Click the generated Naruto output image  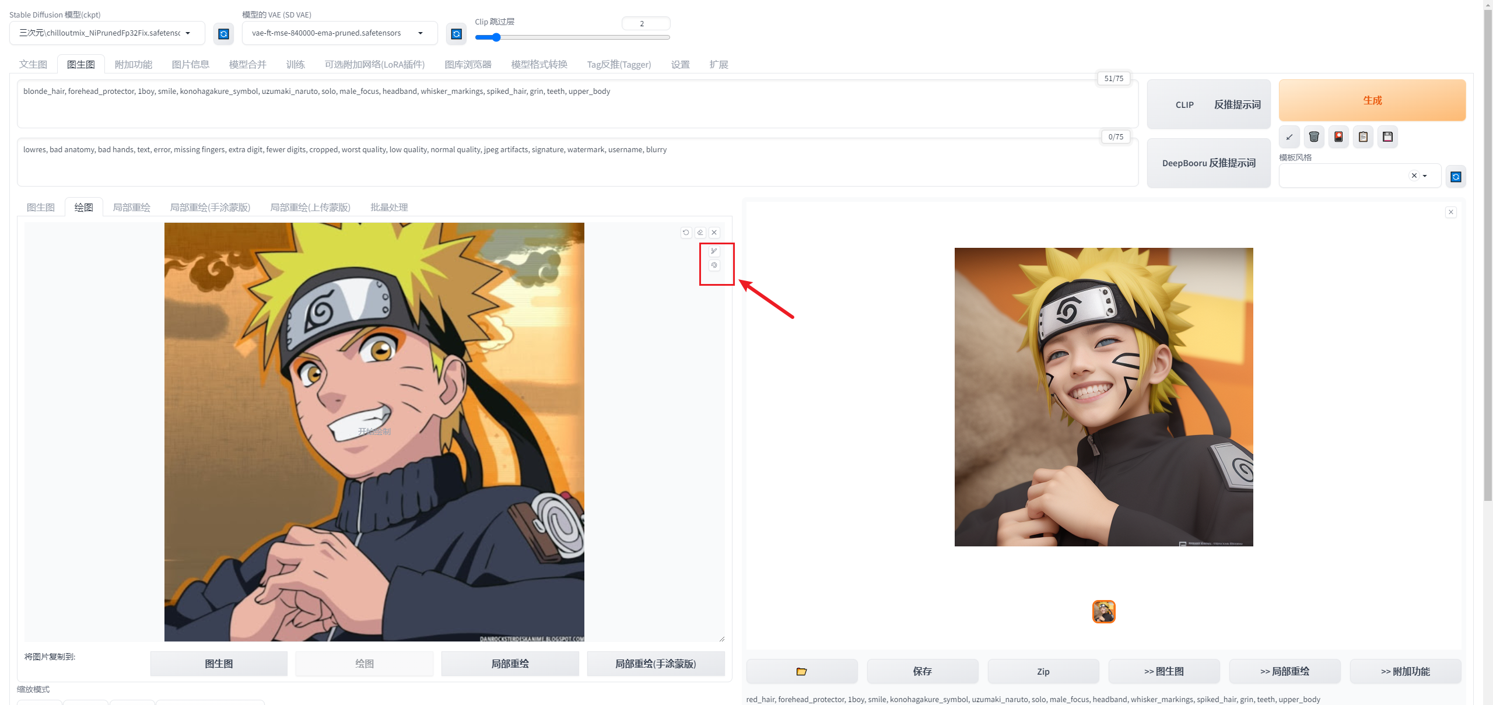tap(1103, 397)
